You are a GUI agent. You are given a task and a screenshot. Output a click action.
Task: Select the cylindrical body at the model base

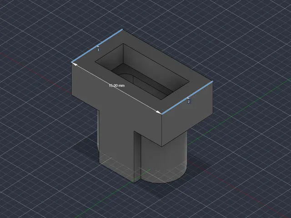click(164, 159)
